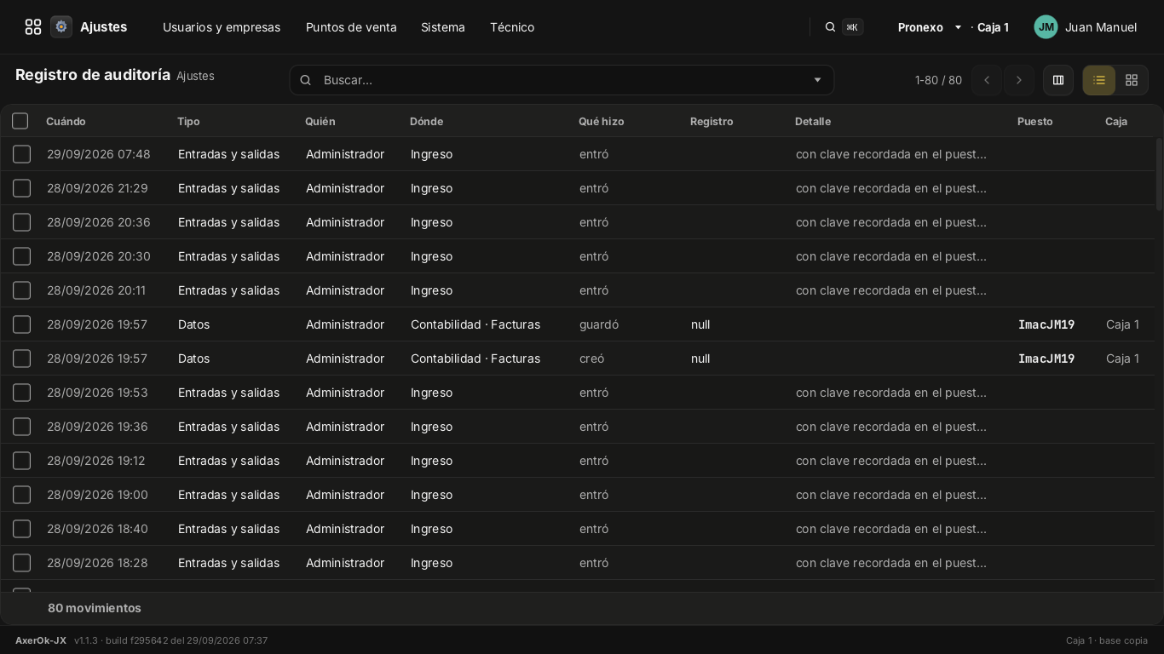Open the apps grid launcher icon
This screenshot has height=654, width=1164.
coord(33,27)
